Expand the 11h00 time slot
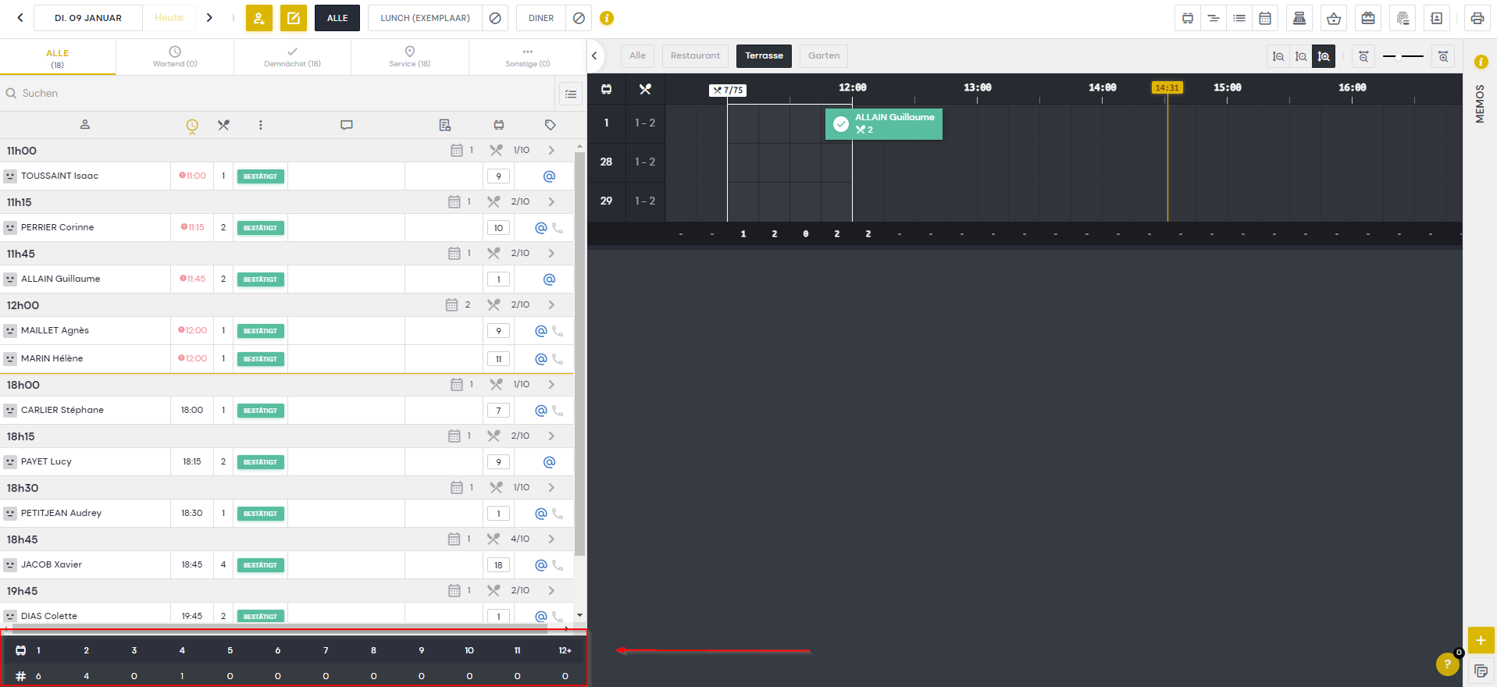1497x687 pixels. [551, 150]
